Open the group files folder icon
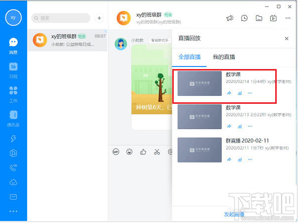 point(259,18)
